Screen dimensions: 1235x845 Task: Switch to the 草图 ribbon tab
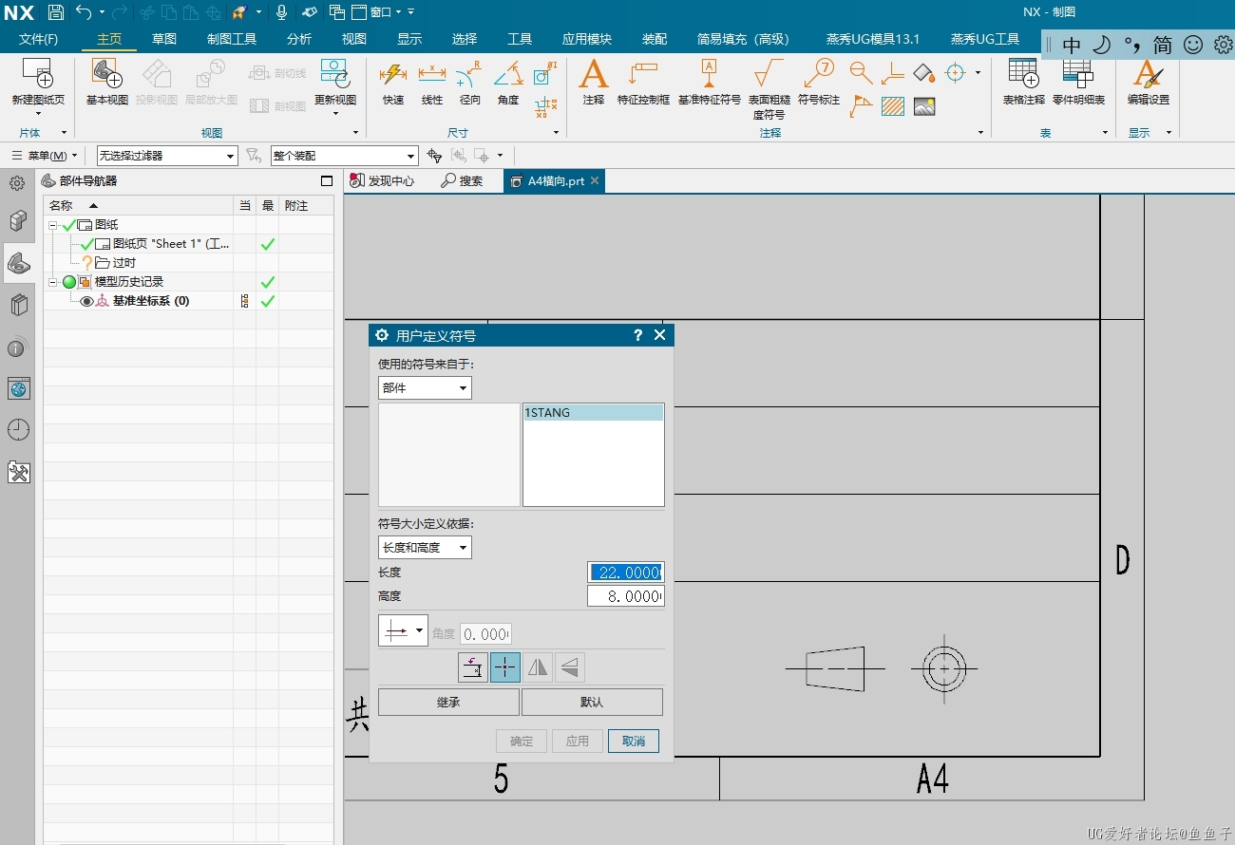[164, 39]
